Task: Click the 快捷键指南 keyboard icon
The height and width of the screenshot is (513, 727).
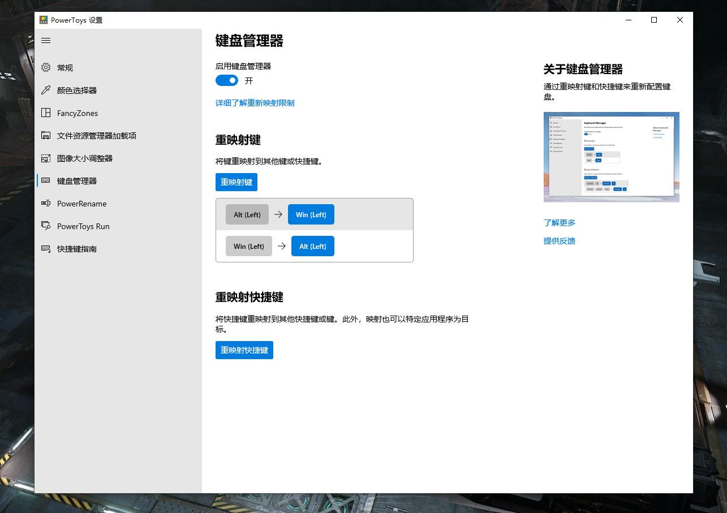Action: [46, 249]
